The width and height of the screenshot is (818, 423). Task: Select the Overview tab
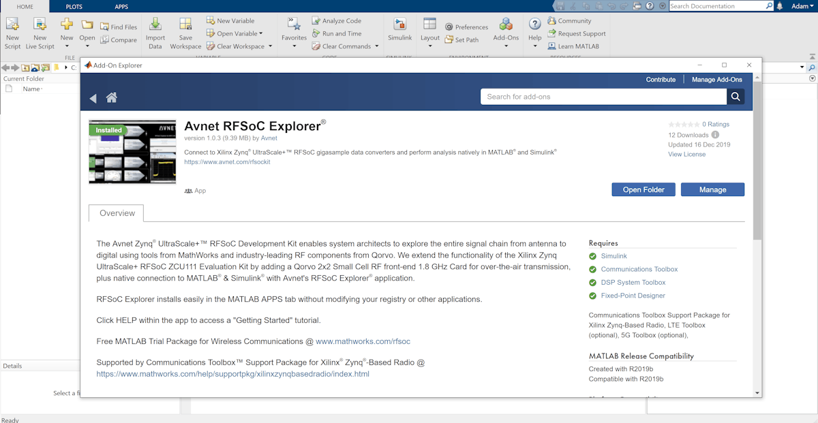[117, 213]
